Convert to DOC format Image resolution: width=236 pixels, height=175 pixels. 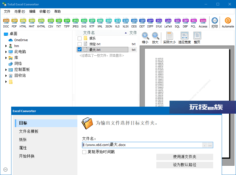6,23
